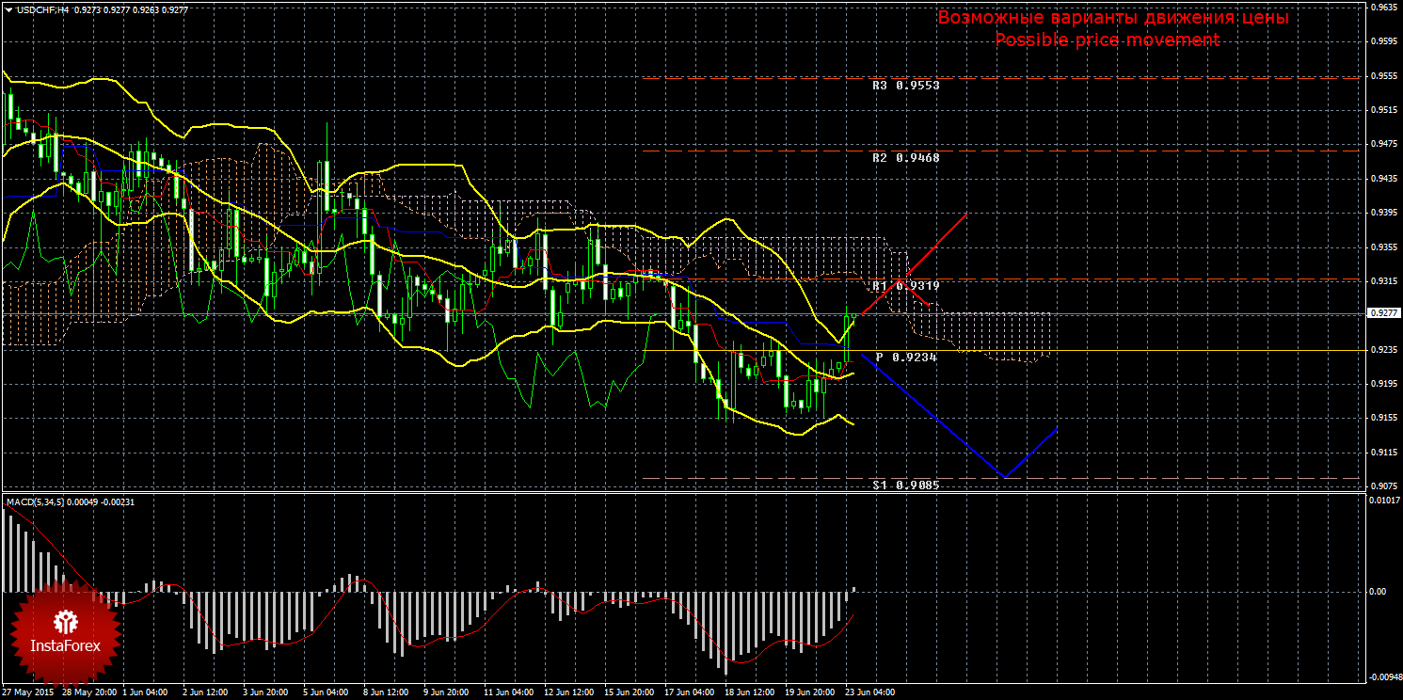Click the MACD 0.00 zero level axis label
Screen dimensions: 1403x700
(1377, 592)
